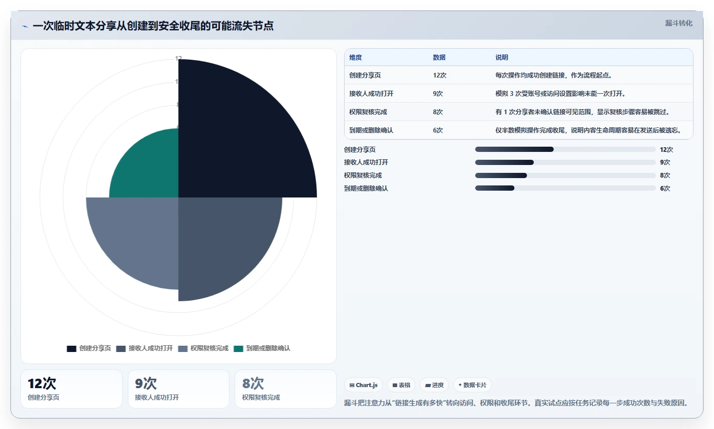Screen dimensions: 714x429
Task: Click the 到期或删除确认 progress bar
Action: pos(565,188)
